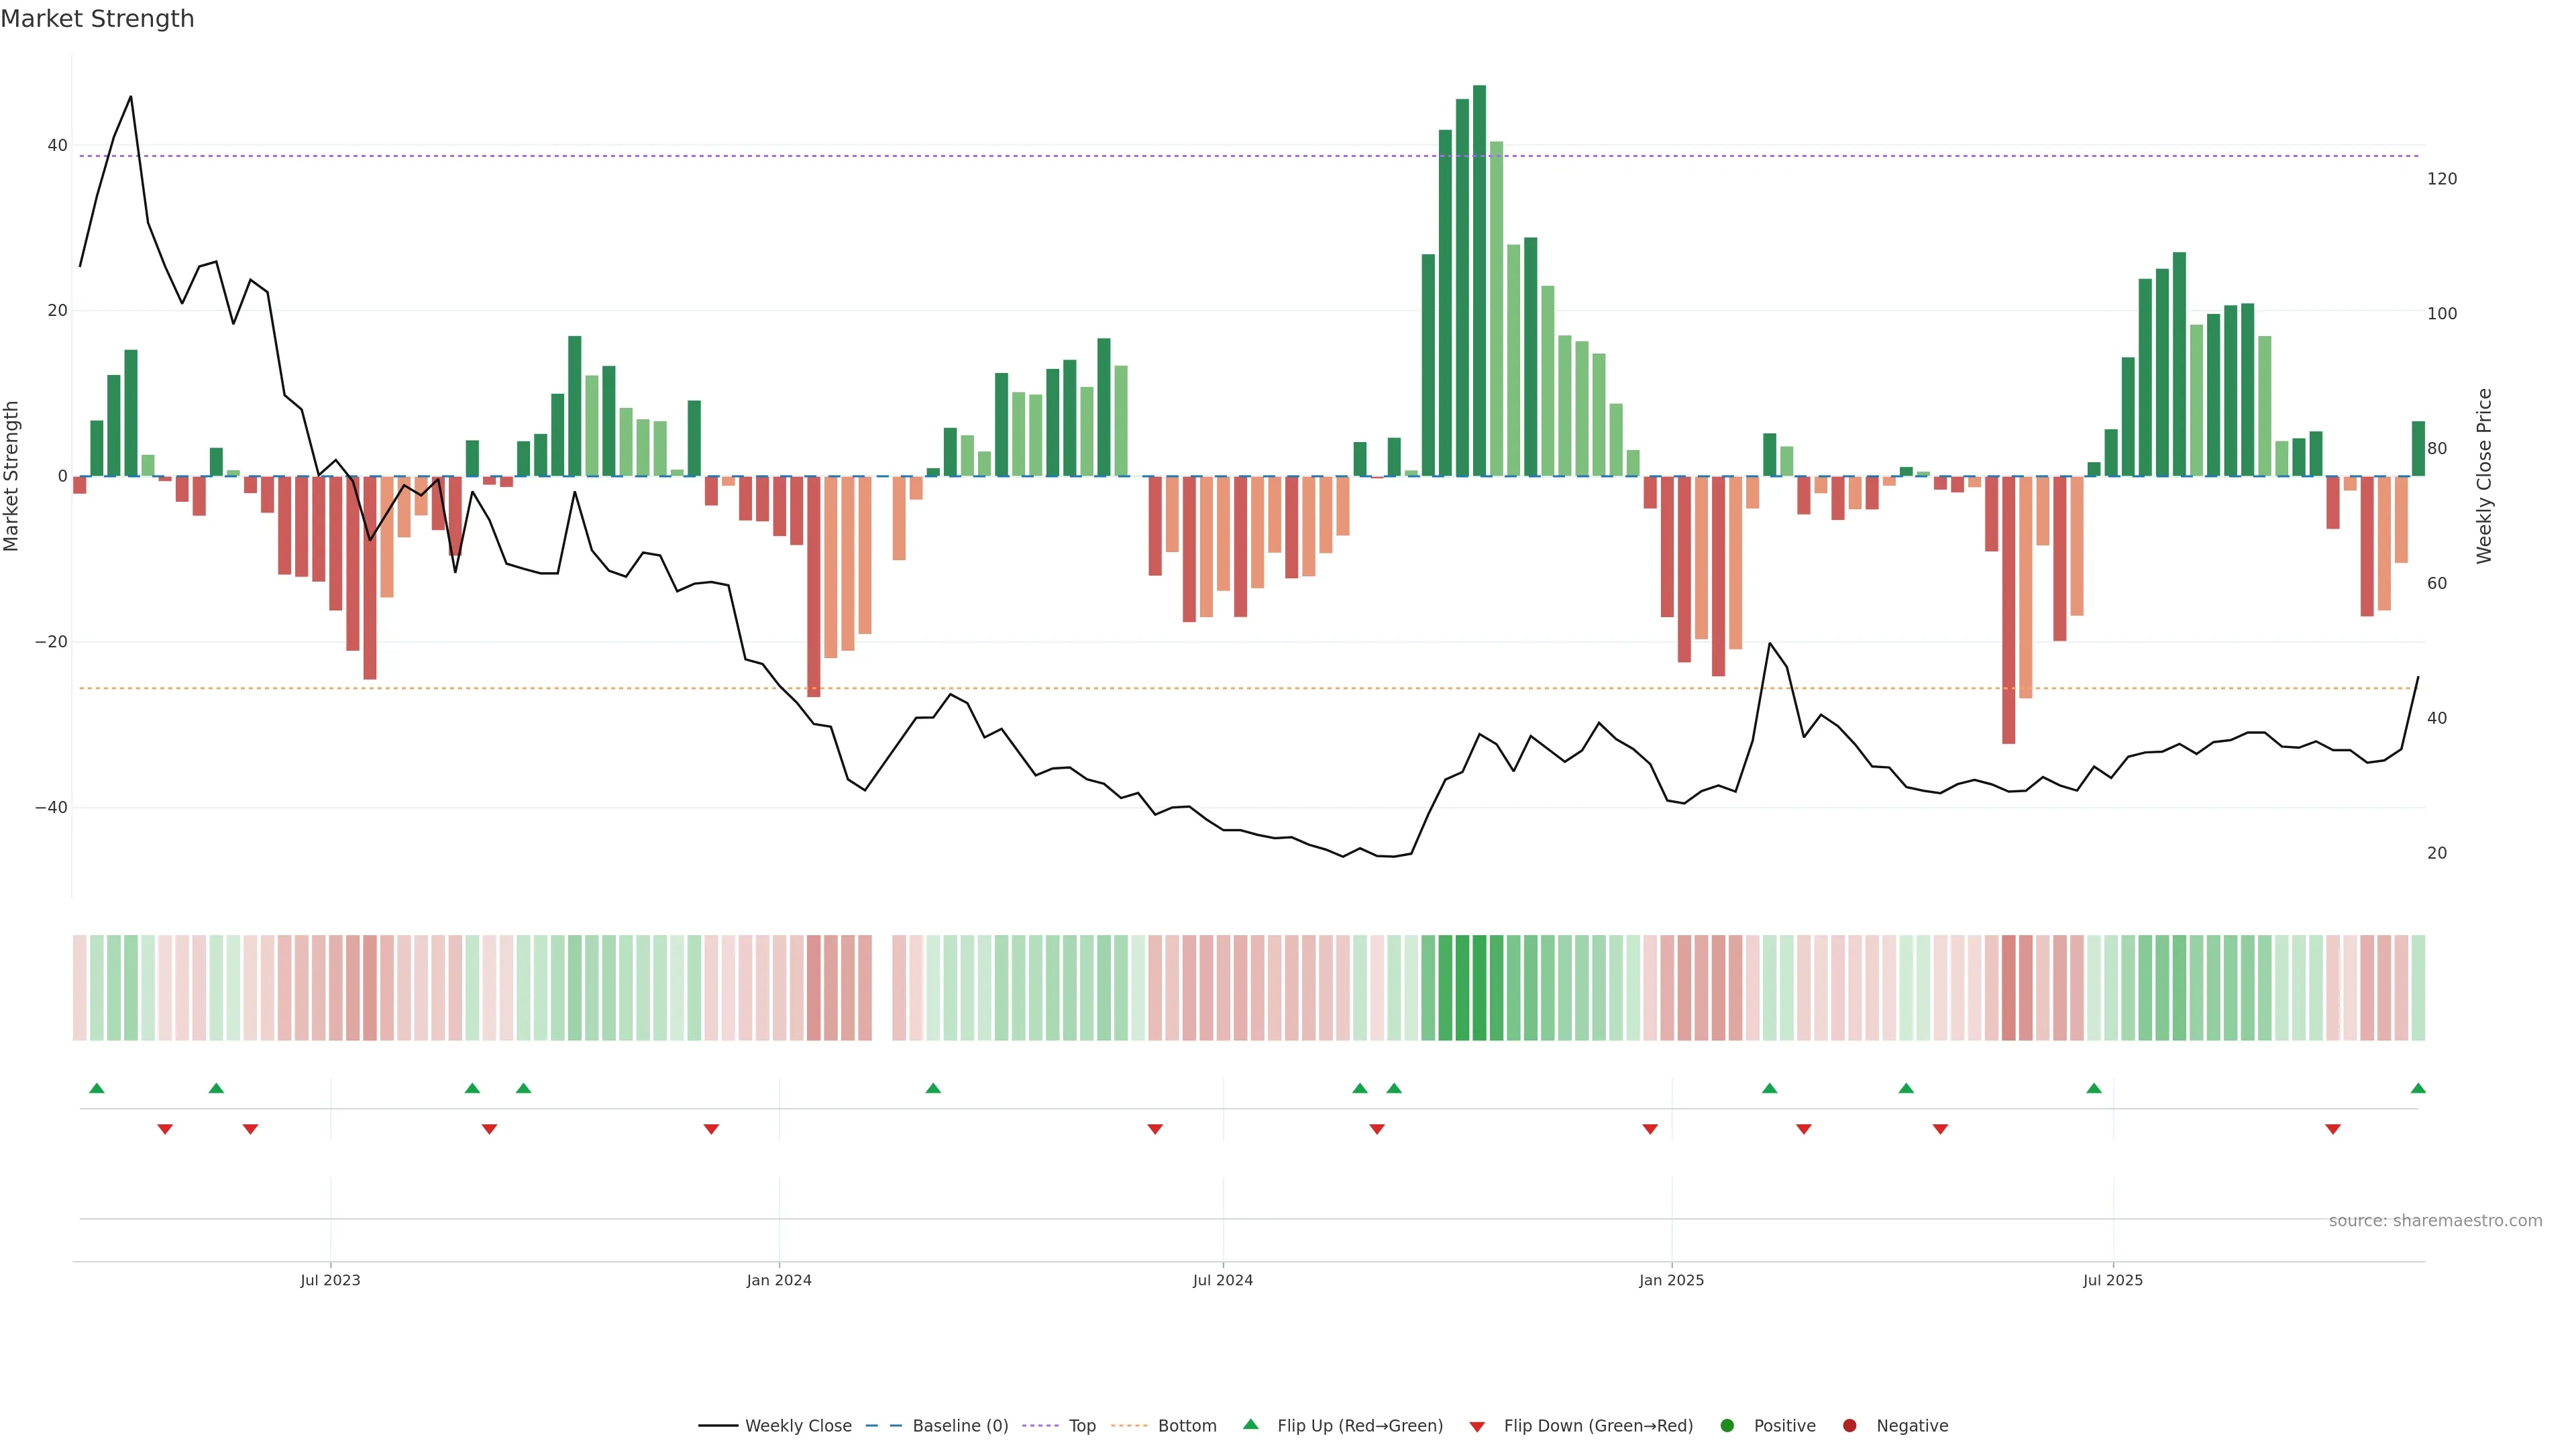Image resolution: width=2576 pixels, height=1449 pixels.
Task: Click the darkest green heatmap strip cell
Action: click(1479, 988)
